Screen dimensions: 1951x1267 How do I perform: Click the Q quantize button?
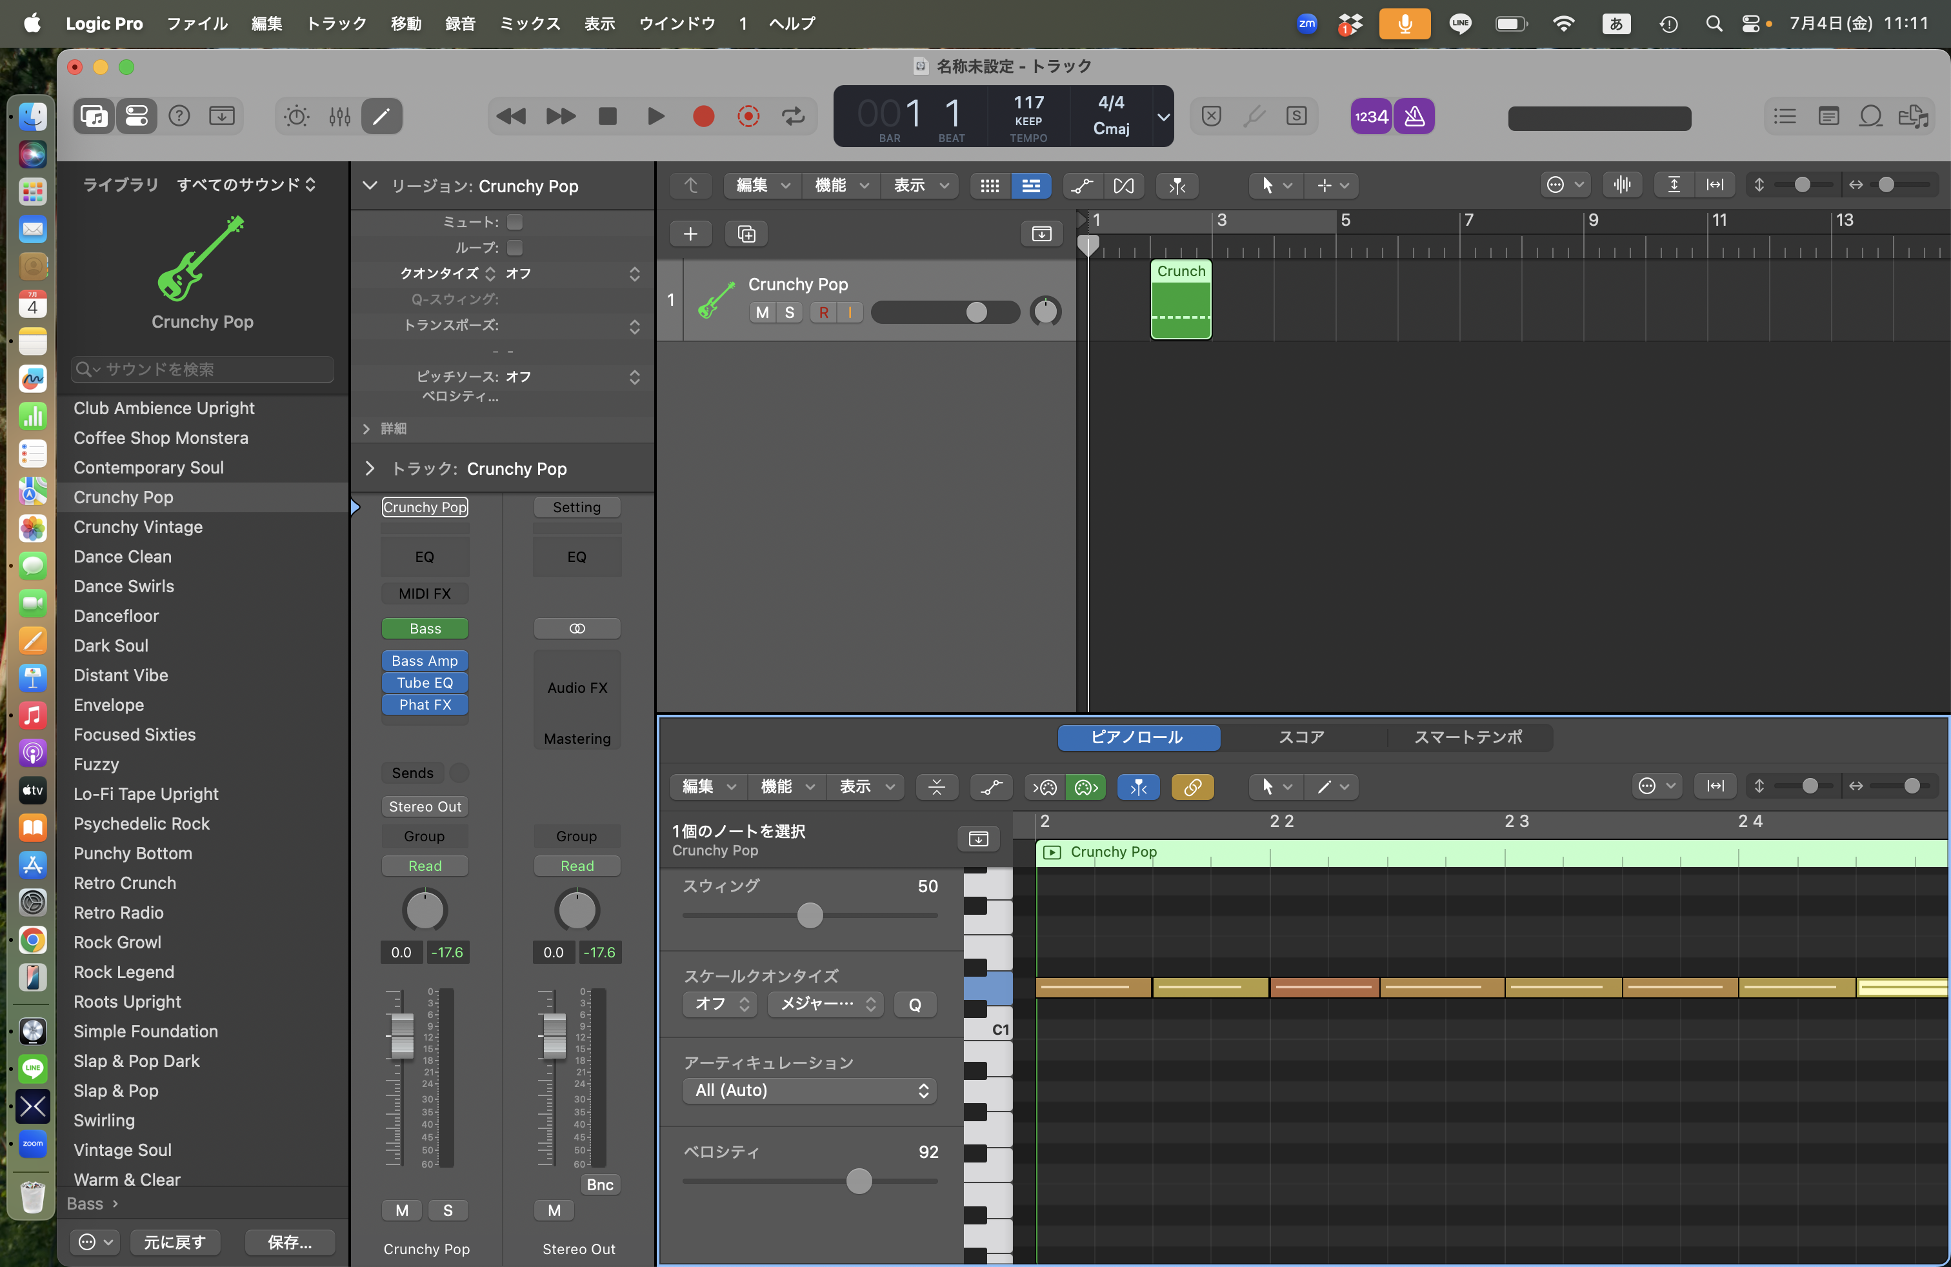pyautogui.click(x=915, y=1004)
